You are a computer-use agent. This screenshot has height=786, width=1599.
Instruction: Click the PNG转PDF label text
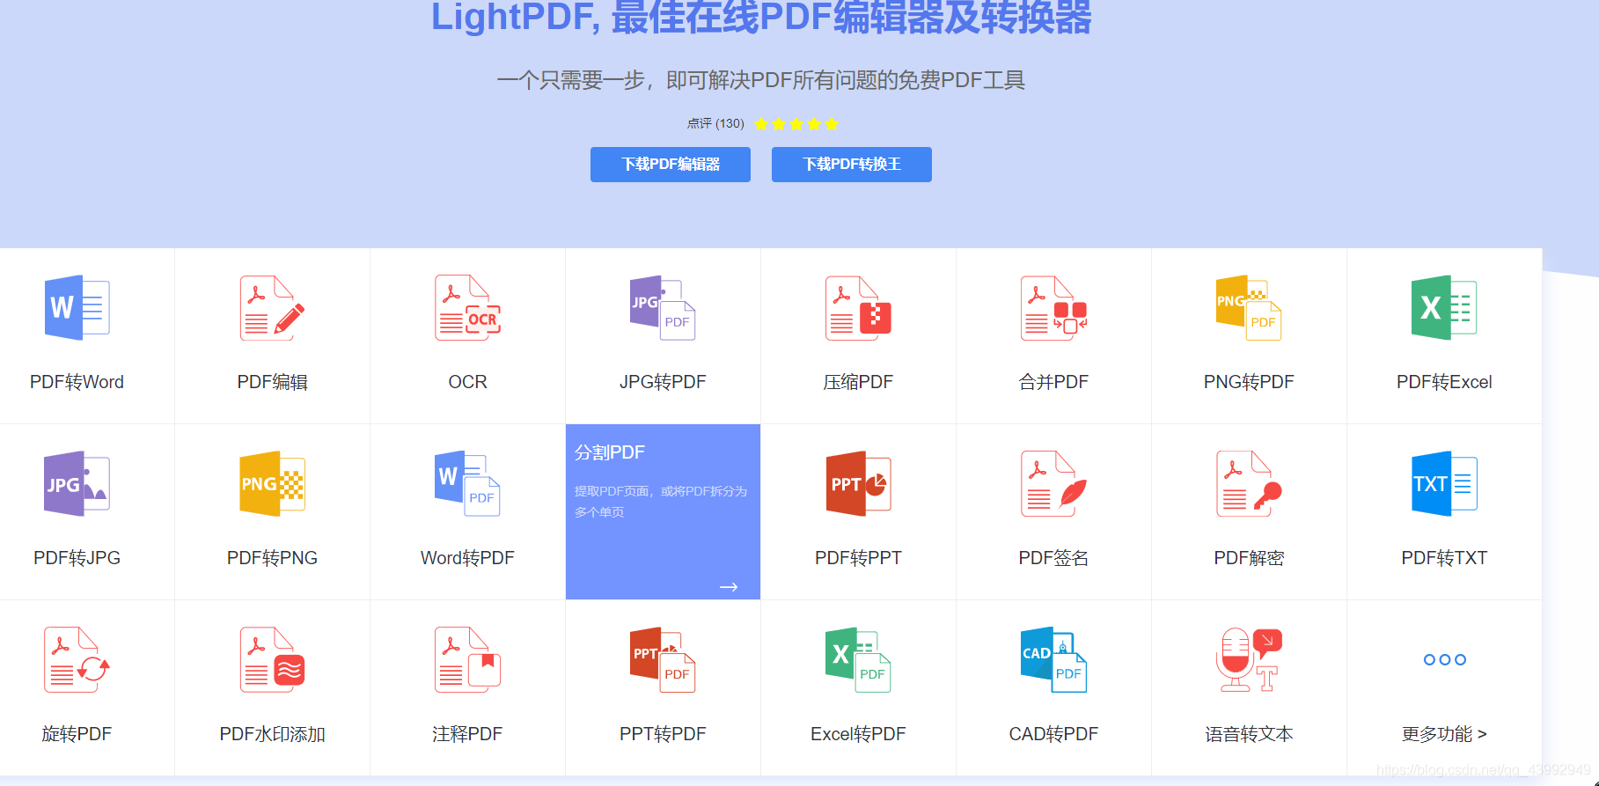pyautogui.click(x=1249, y=382)
